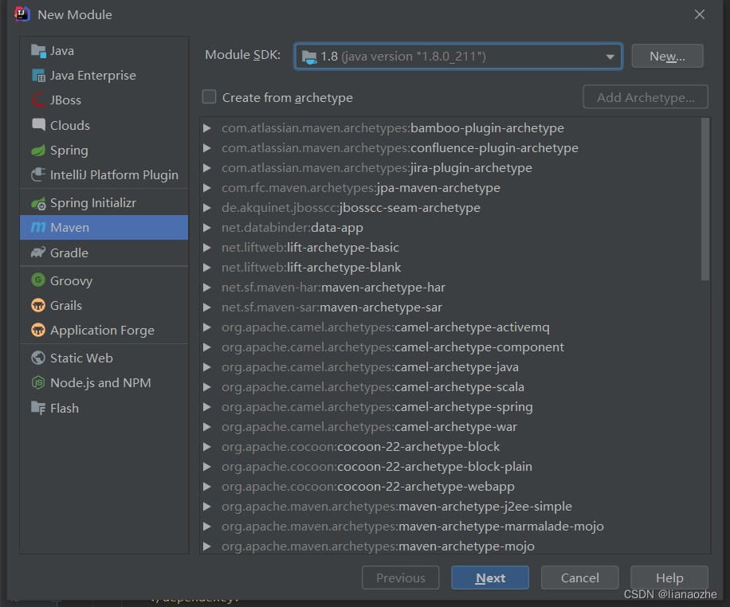Select Java Enterprise module type
The width and height of the screenshot is (730, 607).
104,75
